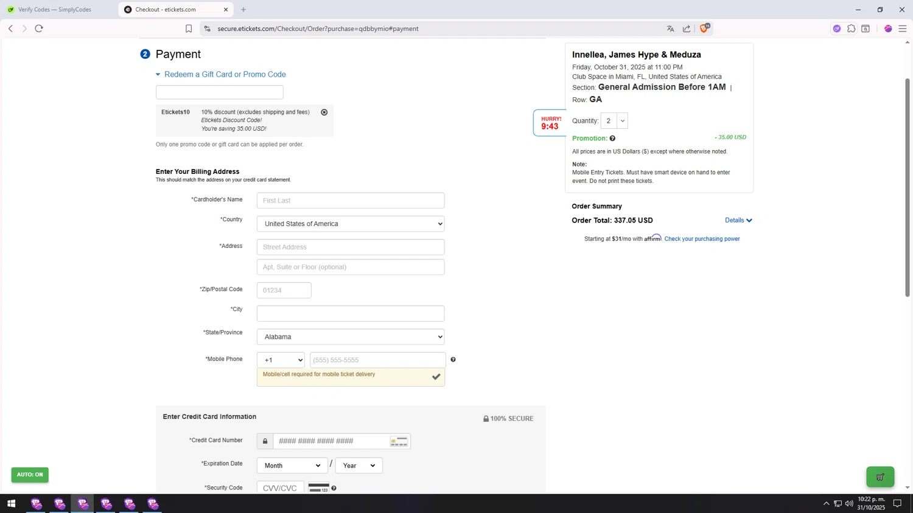Click the taskbar clock showing 10:22 p. m.
This screenshot has height=513, width=913.
click(871, 503)
